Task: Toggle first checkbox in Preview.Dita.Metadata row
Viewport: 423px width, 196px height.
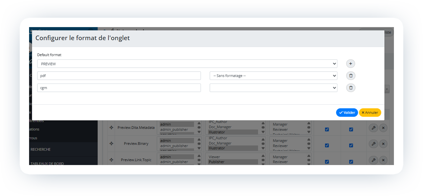Action: tap(327, 129)
